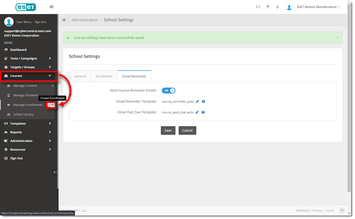The width and height of the screenshot is (355, 219).
Task: Click the fullscreen icon in top bar
Action: pyautogui.click(x=258, y=7)
